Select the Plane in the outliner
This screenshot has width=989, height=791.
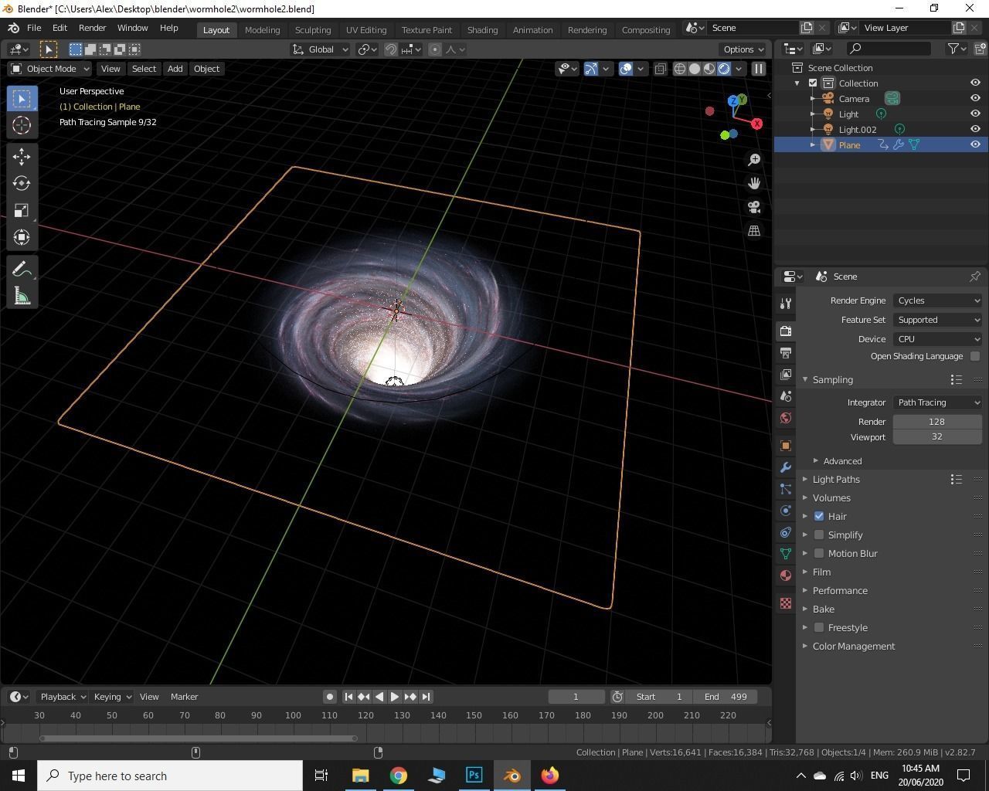[848, 144]
